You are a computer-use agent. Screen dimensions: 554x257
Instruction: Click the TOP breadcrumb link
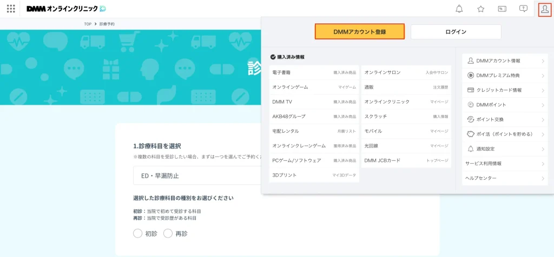pos(88,24)
